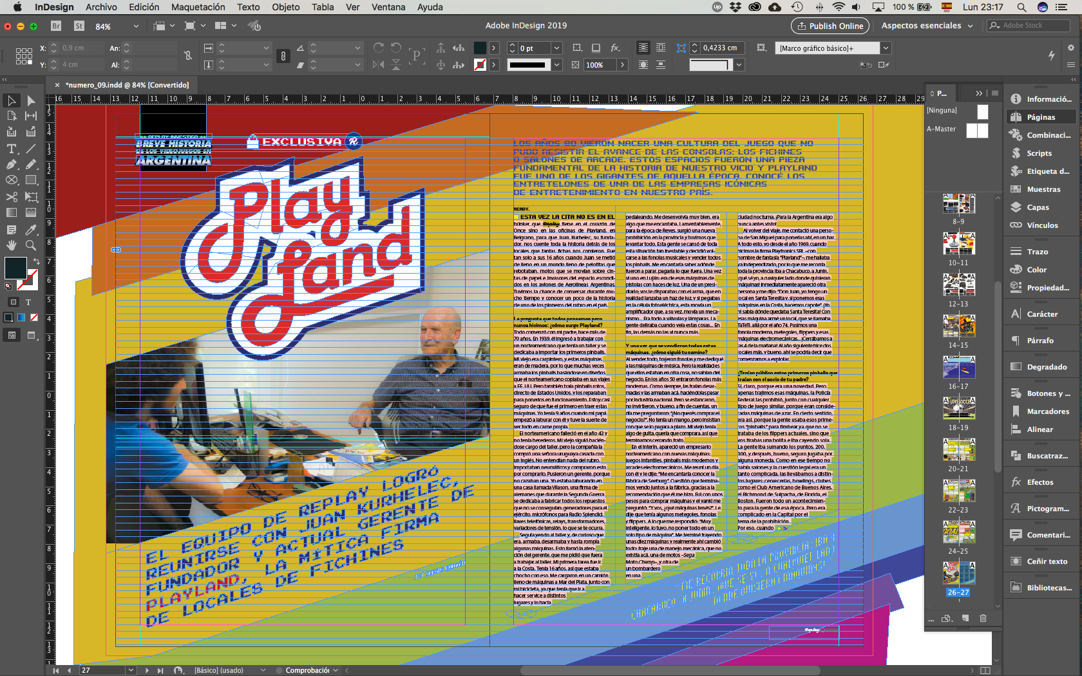The height and width of the screenshot is (676, 1082).
Task: Select the Type tool
Action: 12,149
